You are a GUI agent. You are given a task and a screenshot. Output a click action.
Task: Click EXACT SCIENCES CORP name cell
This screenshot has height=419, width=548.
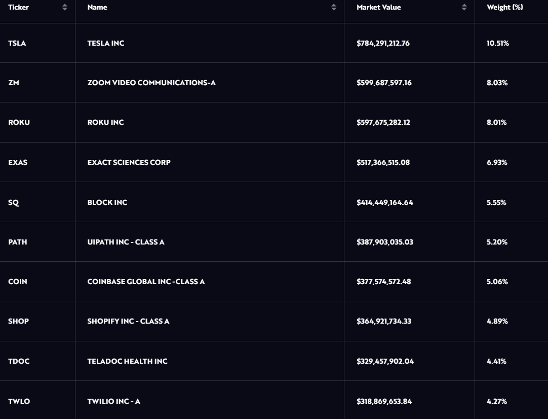click(x=129, y=162)
